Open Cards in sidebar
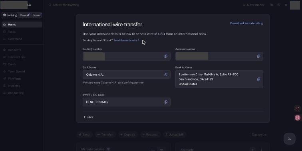Screen dimensions: 302x151 pyautogui.click(x=22, y=65)
